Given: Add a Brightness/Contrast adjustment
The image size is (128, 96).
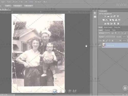Looking at the screenshot, I should 105,16.
